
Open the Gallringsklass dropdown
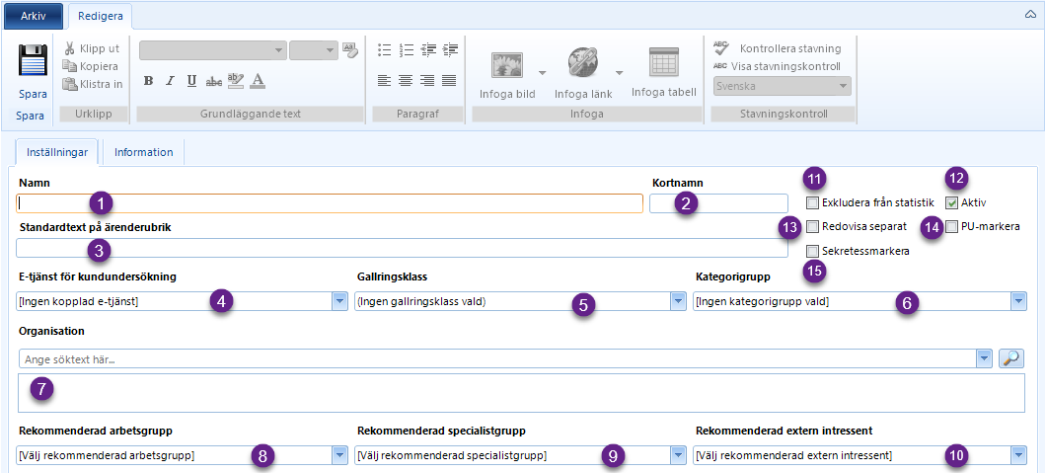point(679,301)
